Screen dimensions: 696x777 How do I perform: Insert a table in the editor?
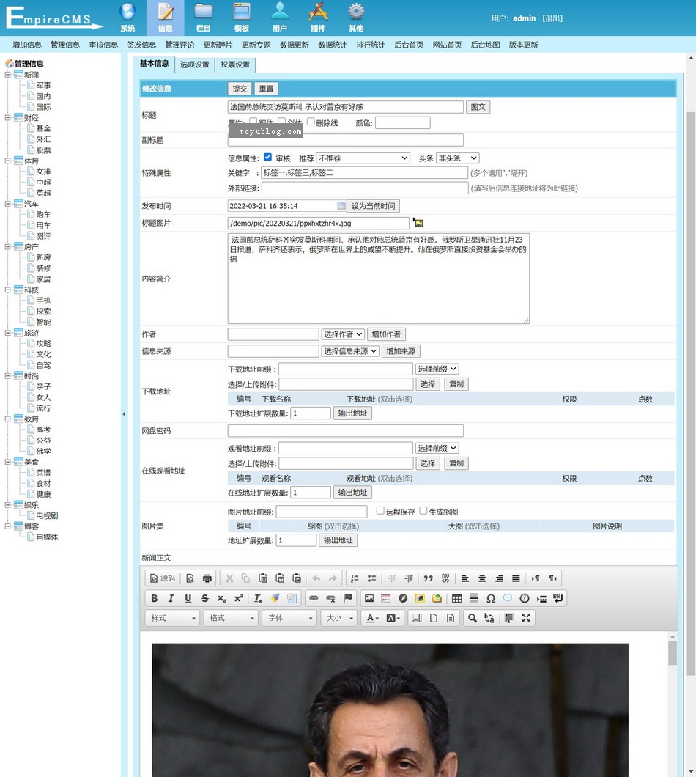pos(456,598)
